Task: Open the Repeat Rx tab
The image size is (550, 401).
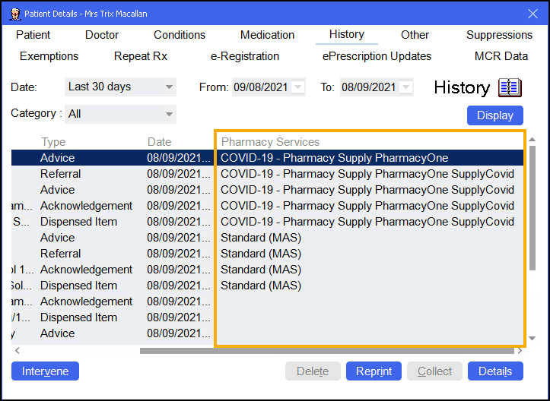Action: pyautogui.click(x=141, y=56)
